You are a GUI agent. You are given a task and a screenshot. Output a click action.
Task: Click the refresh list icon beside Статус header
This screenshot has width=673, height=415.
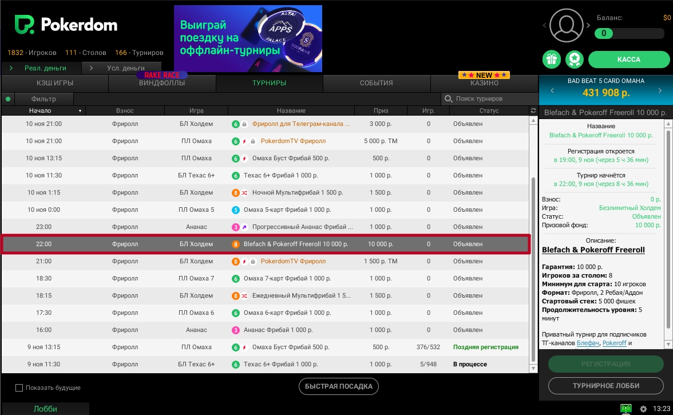point(533,110)
